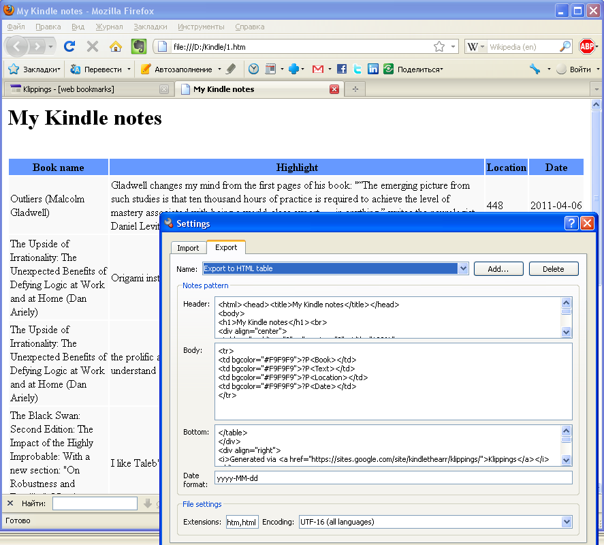Viewport: 604px width, 545px height.
Task: Click the find next down arrow
Action: point(148,503)
